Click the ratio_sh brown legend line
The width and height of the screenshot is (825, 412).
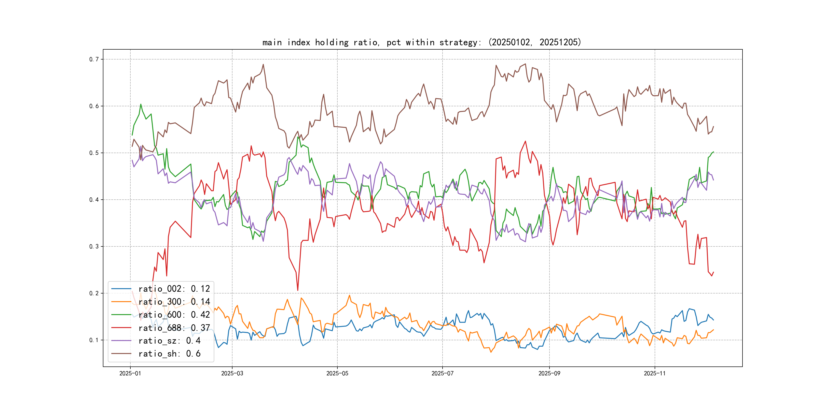(121, 354)
